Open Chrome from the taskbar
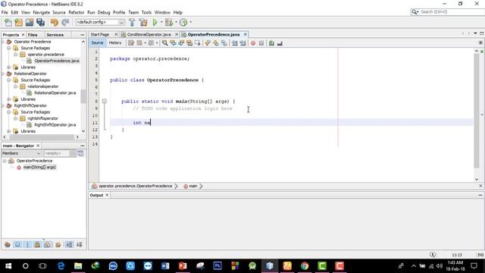The image size is (485, 273). tap(305, 266)
